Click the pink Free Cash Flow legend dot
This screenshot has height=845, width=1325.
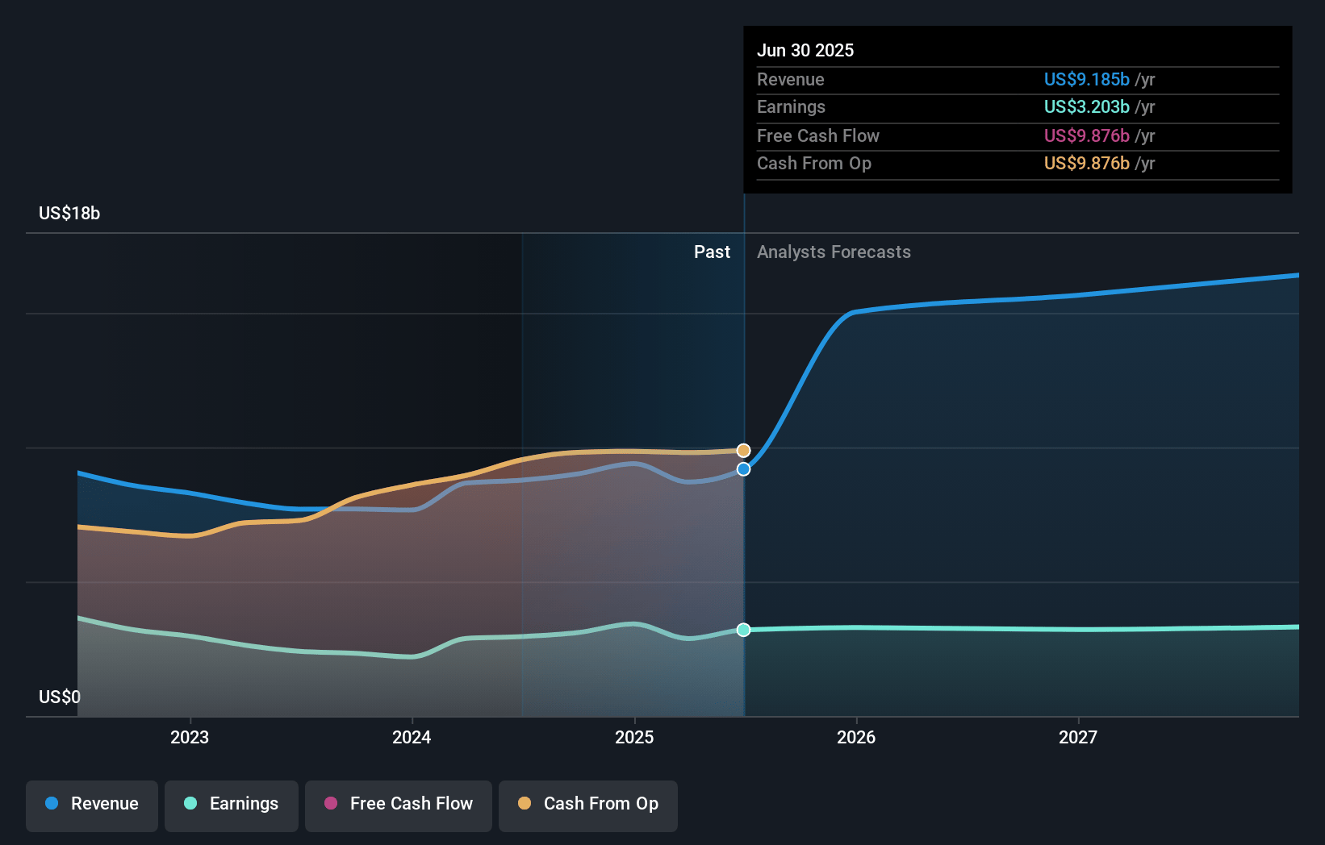point(331,803)
